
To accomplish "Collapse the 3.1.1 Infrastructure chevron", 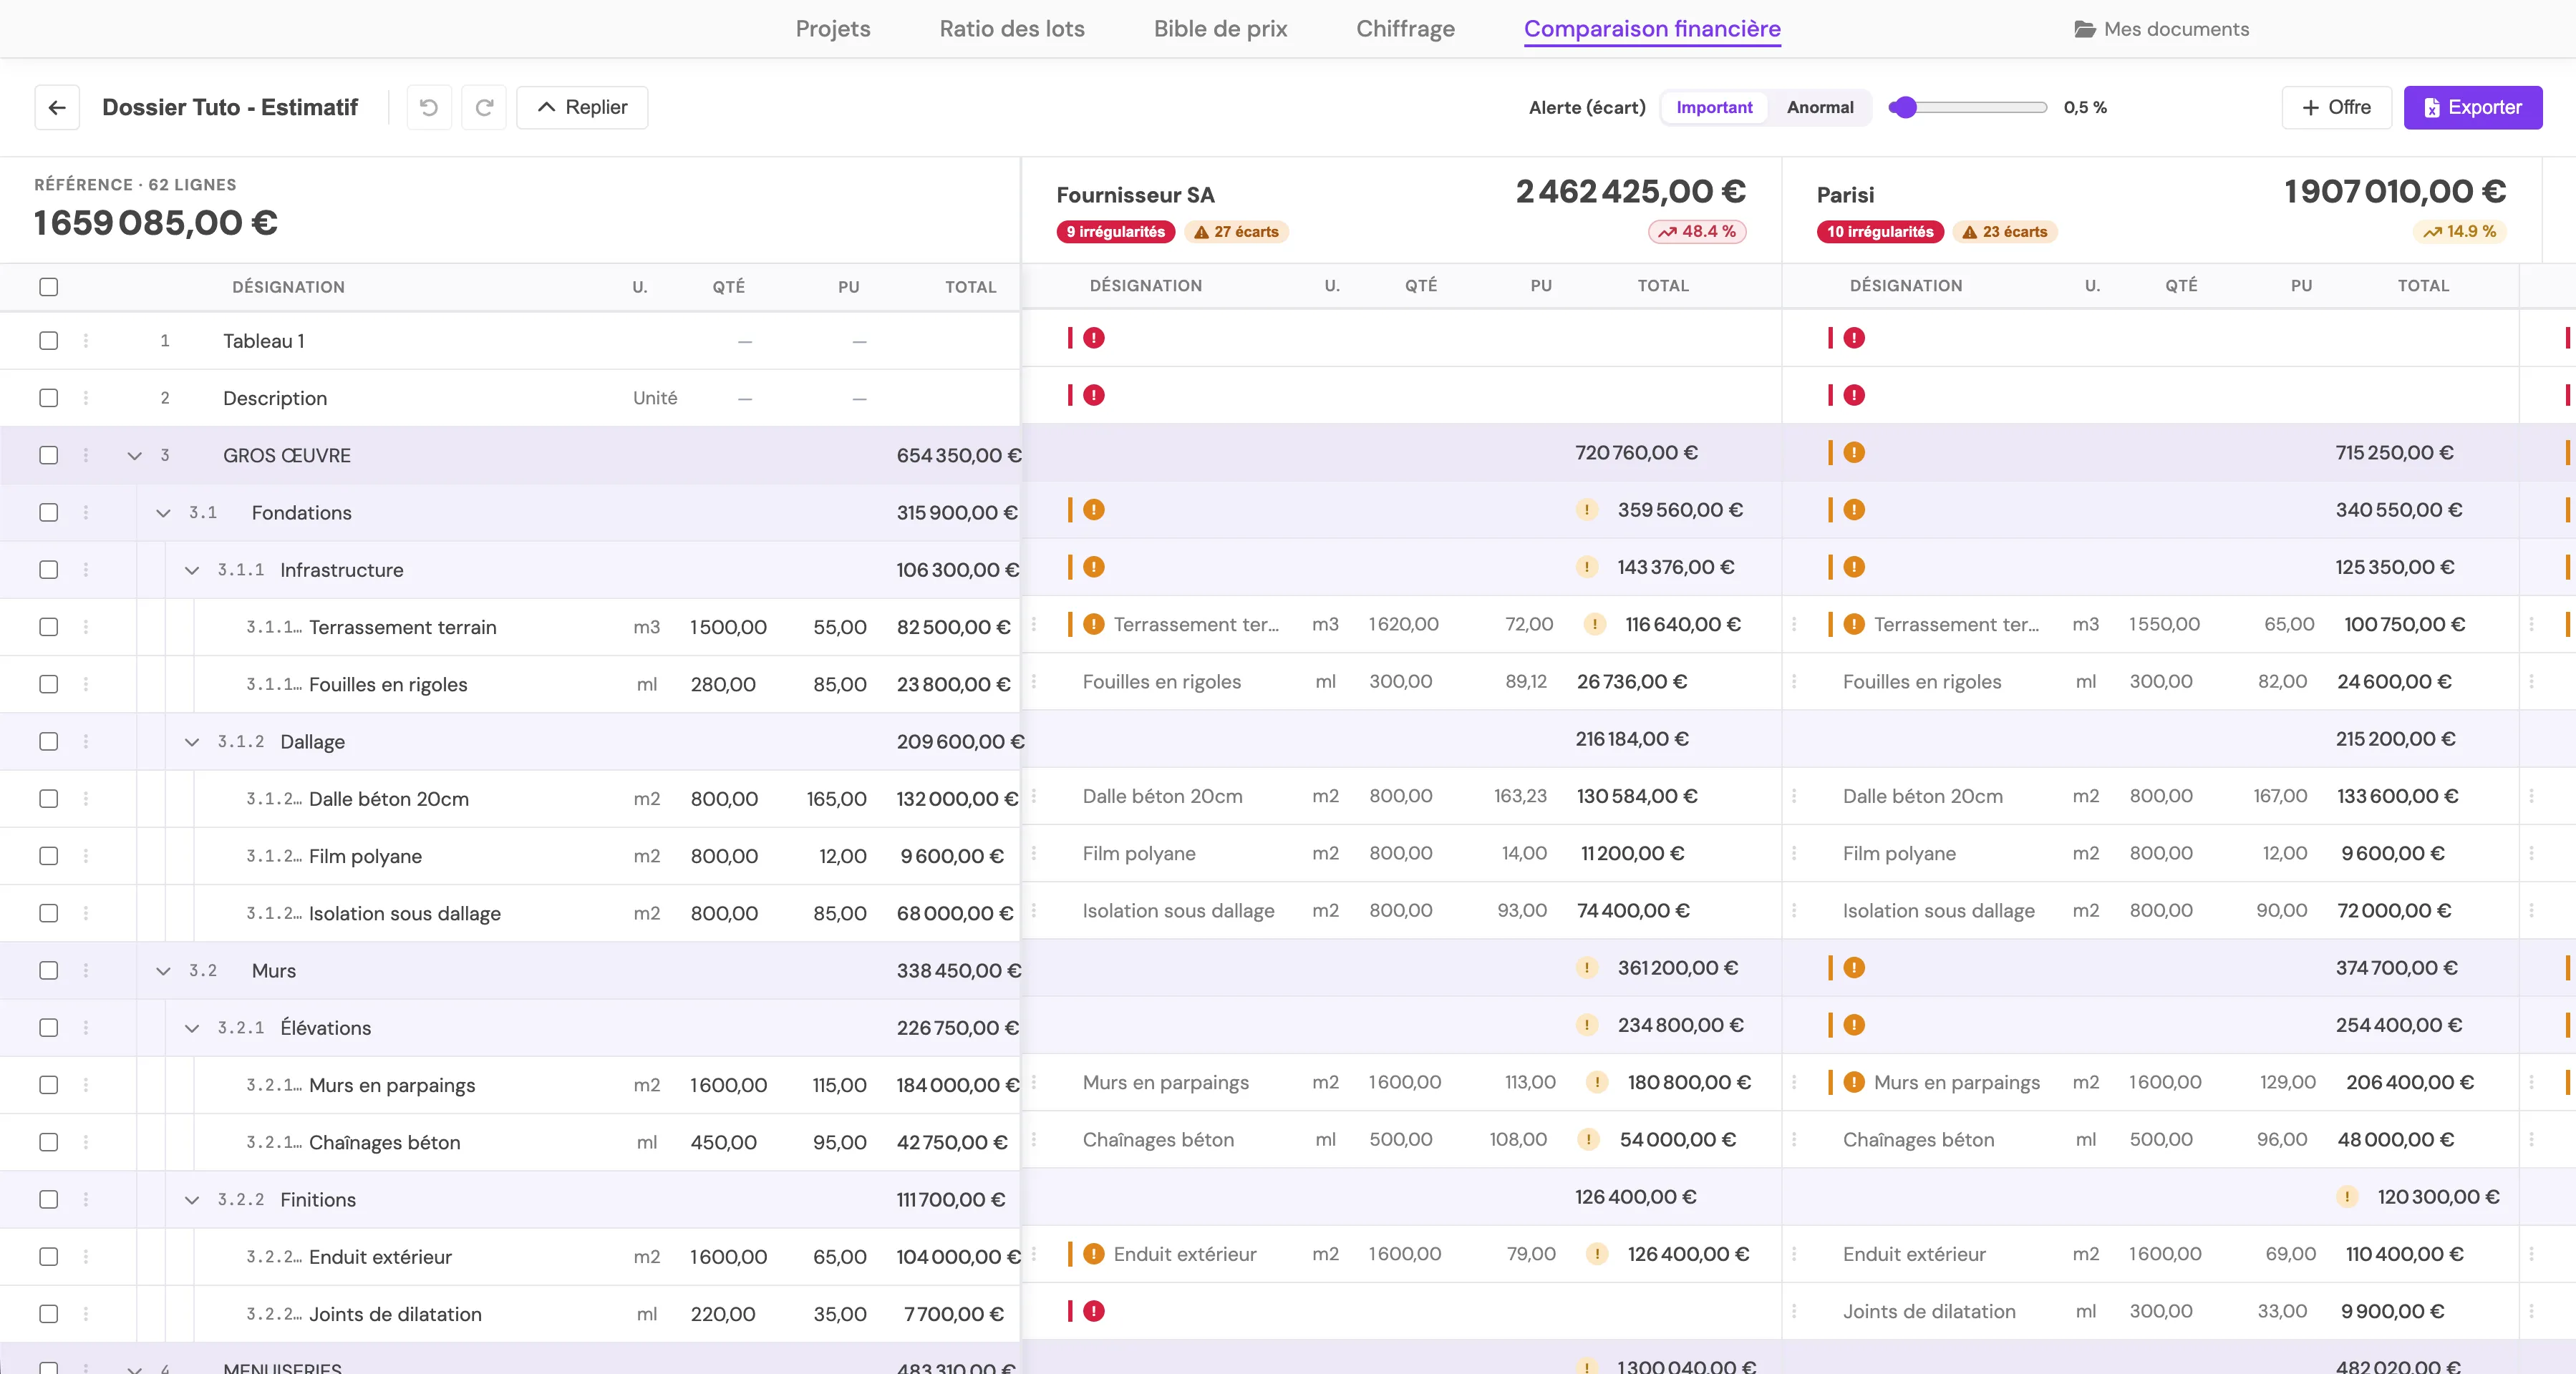I will click(x=192, y=570).
